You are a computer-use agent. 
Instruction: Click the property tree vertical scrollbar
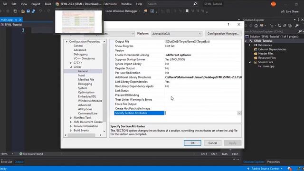point(104,83)
